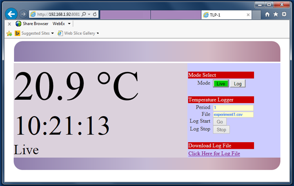
Task: Open the Home page icon
Action: [x=267, y=14]
